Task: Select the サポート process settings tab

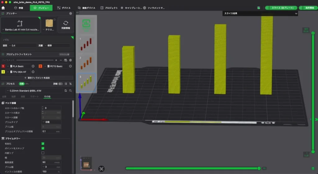Action: pyautogui.click(x=34, y=97)
